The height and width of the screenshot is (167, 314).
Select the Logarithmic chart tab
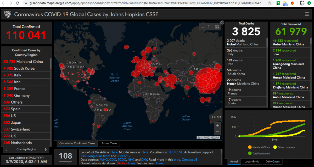[x=252, y=162]
